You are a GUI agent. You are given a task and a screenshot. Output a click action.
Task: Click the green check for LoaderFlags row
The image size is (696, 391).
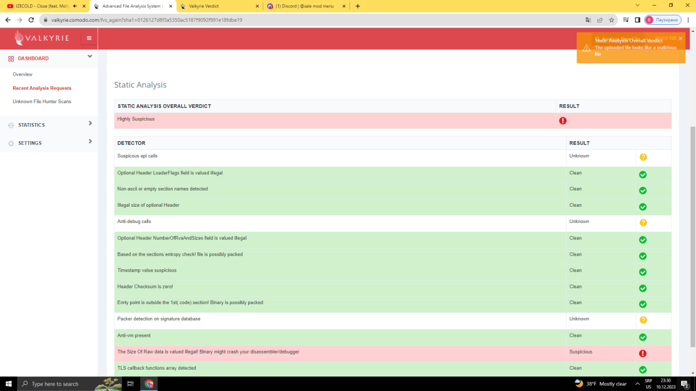tap(643, 175)
